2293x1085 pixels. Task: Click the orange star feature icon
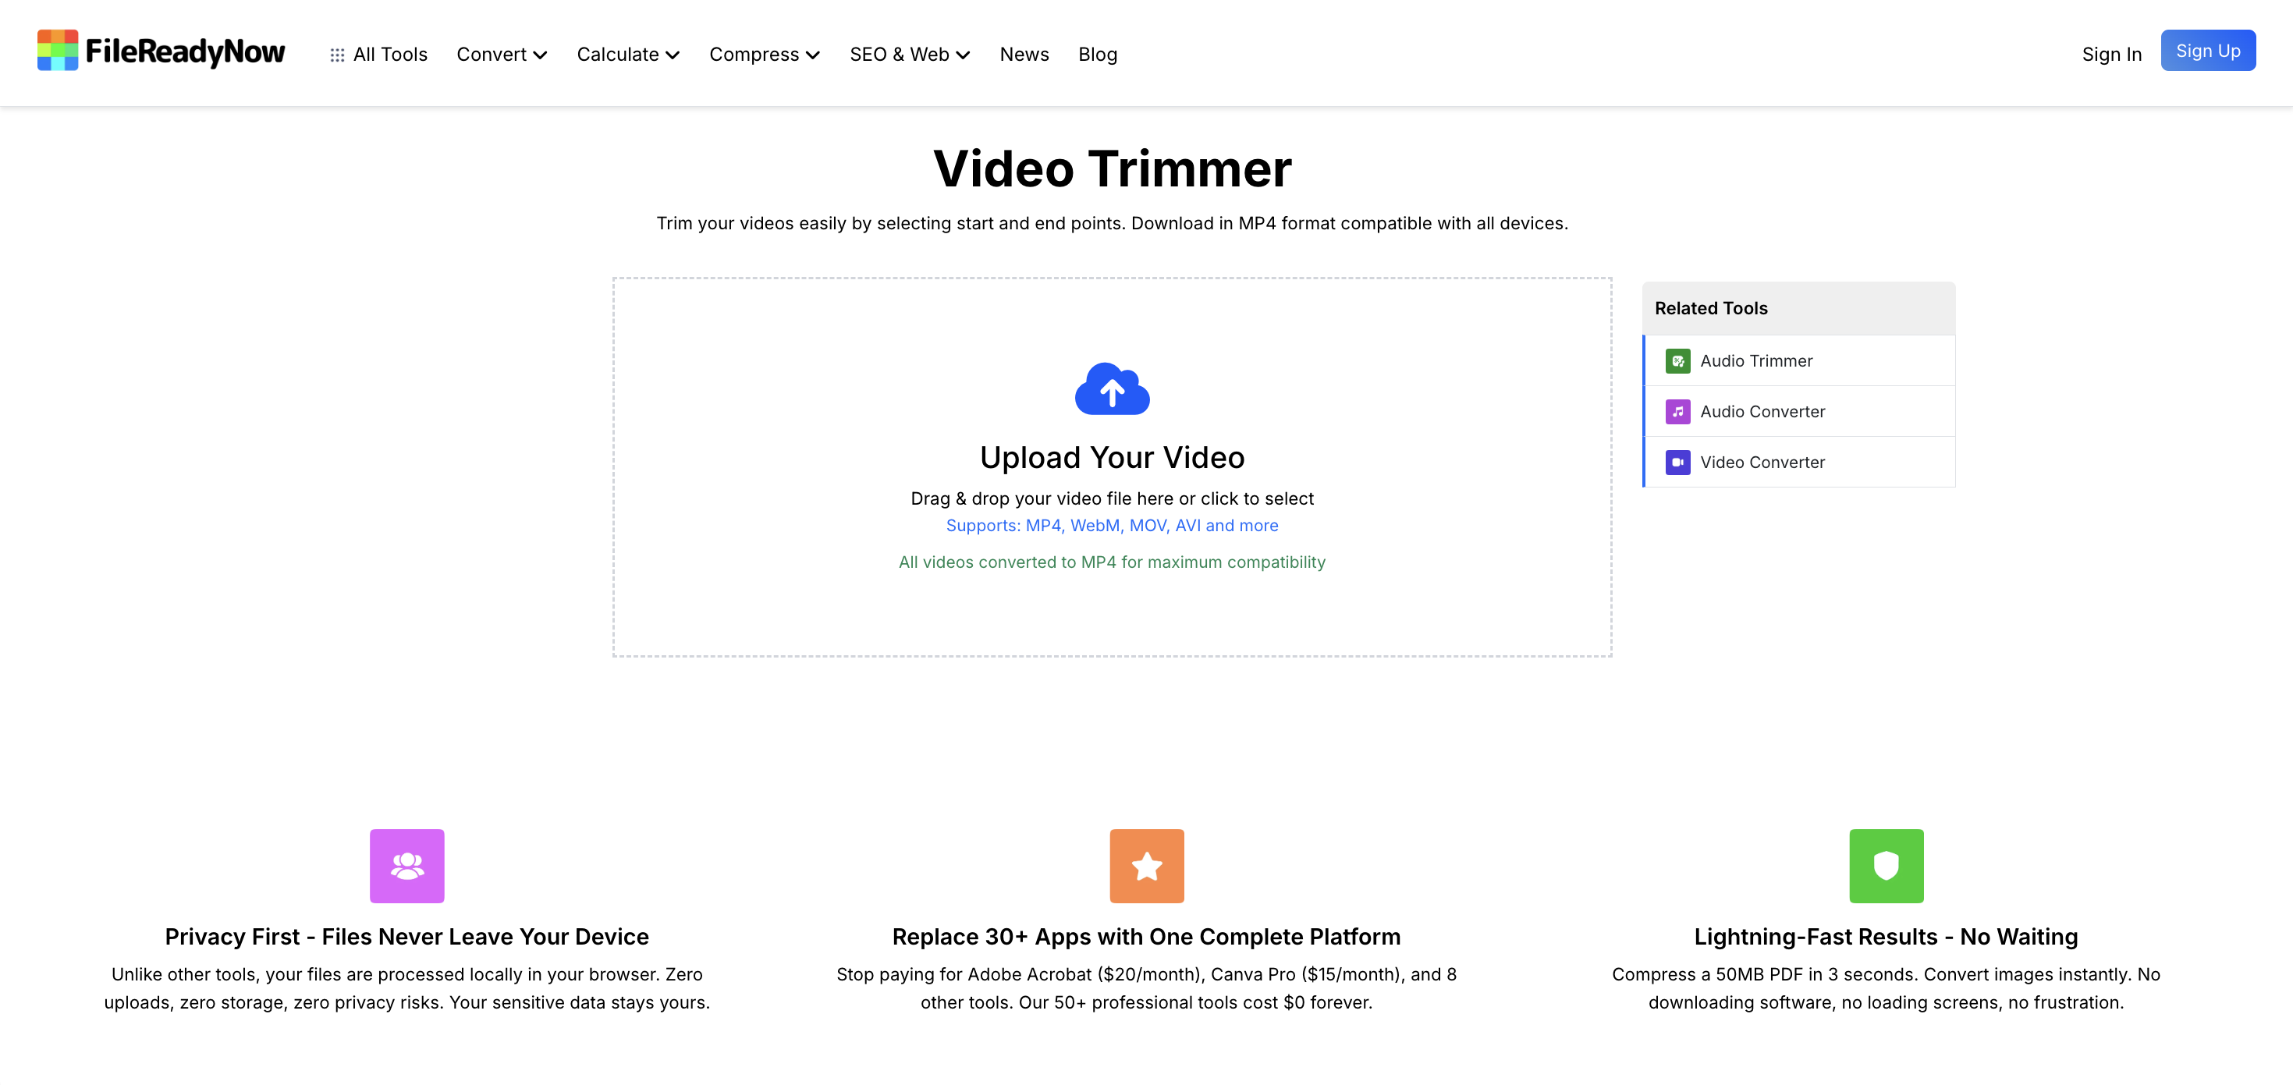(x=1145, y=865)
